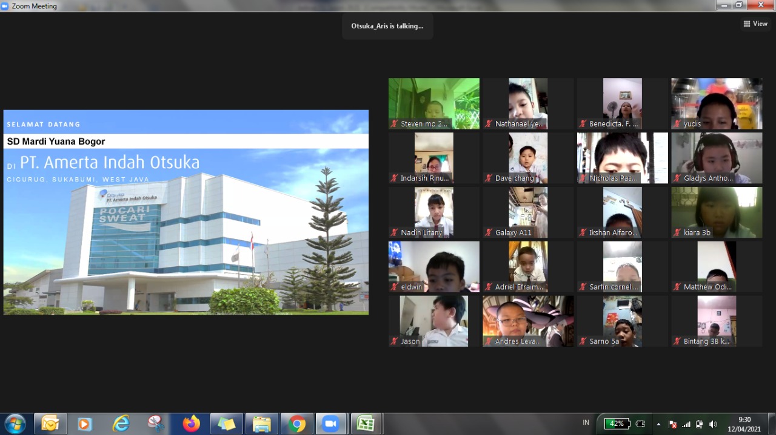Open Sticky Notes from the taskbar
This screenshot has height=435, width=776.
coord(226,424)
